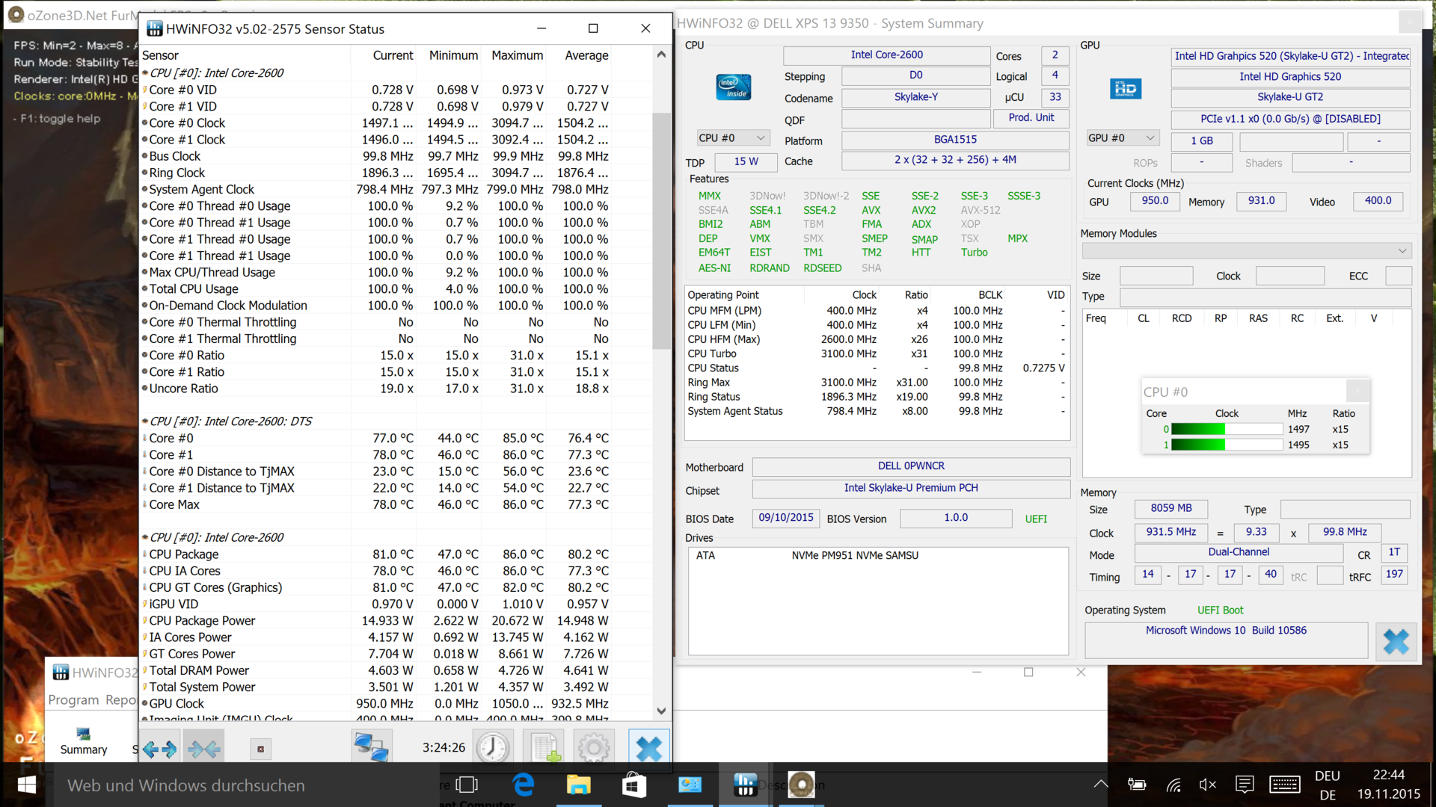Start logging with the sheet-plus icon

[544, 747]
